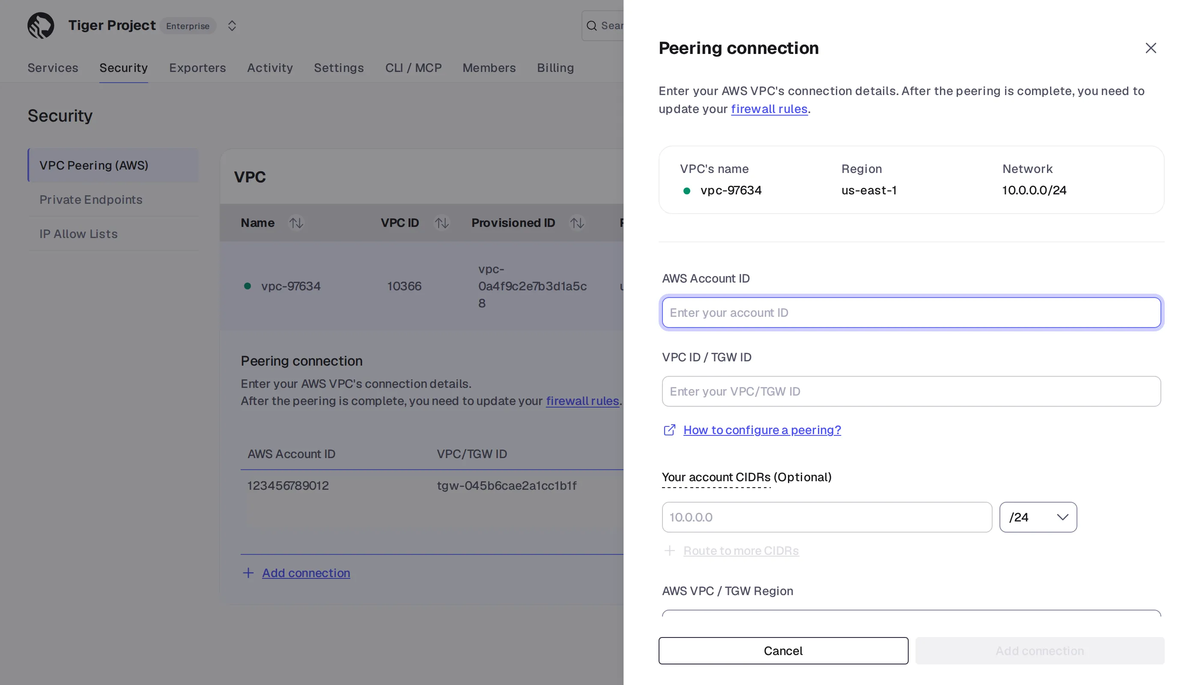The width and height of the screenshot is (1199, 685).
Task: Click the 10366 VPC ID cell
Action: coord(404,286)
